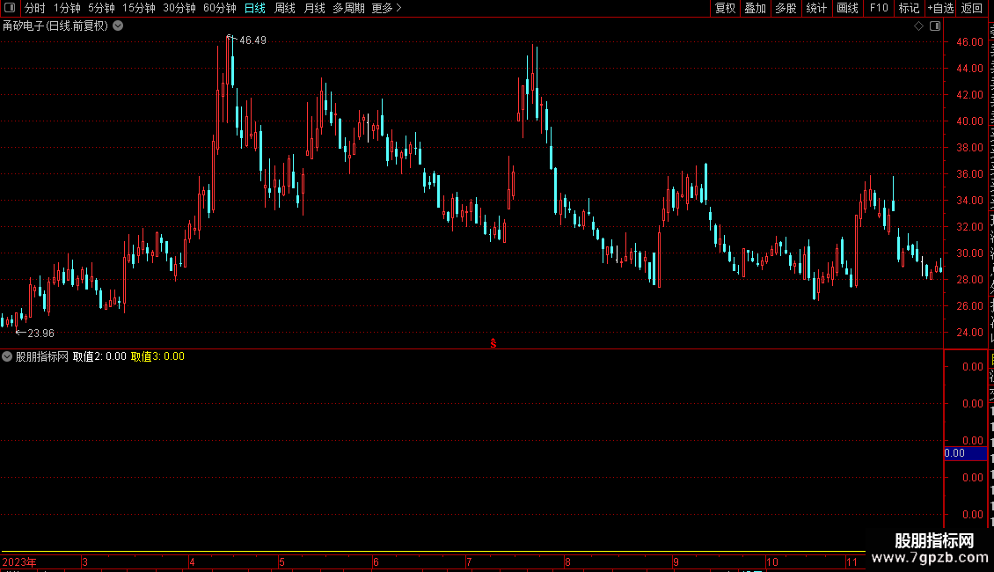Click the 叠加 overlay button
994x572 pixels.
pyautogui.click(x=755, y=8)
